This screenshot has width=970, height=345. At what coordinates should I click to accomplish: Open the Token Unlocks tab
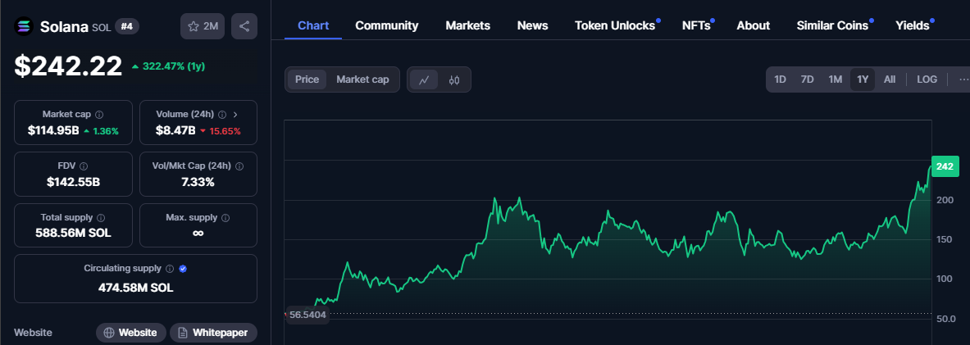pyautogui.click(x=615, y=26)
